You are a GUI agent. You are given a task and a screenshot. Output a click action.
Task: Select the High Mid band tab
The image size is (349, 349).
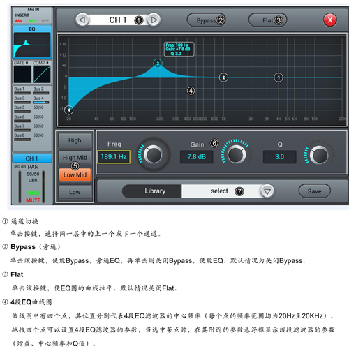tap(75, 158)
